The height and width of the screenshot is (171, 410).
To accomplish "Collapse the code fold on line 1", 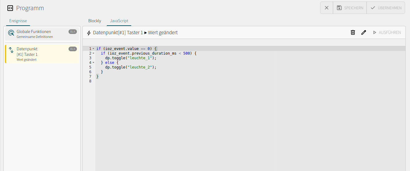I will coord(94,49).
